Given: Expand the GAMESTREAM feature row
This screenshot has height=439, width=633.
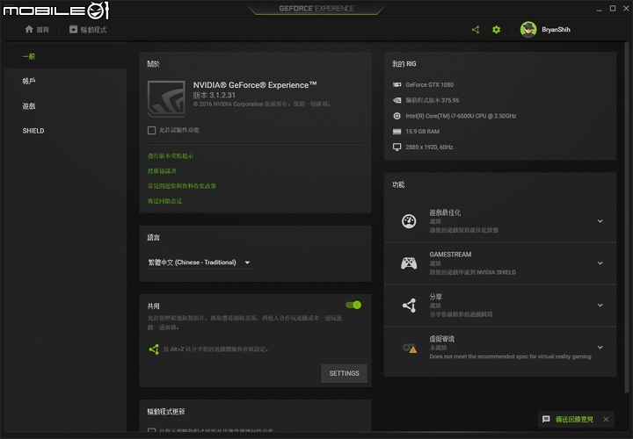Looking at the screenshot, I should pos(600,263).
